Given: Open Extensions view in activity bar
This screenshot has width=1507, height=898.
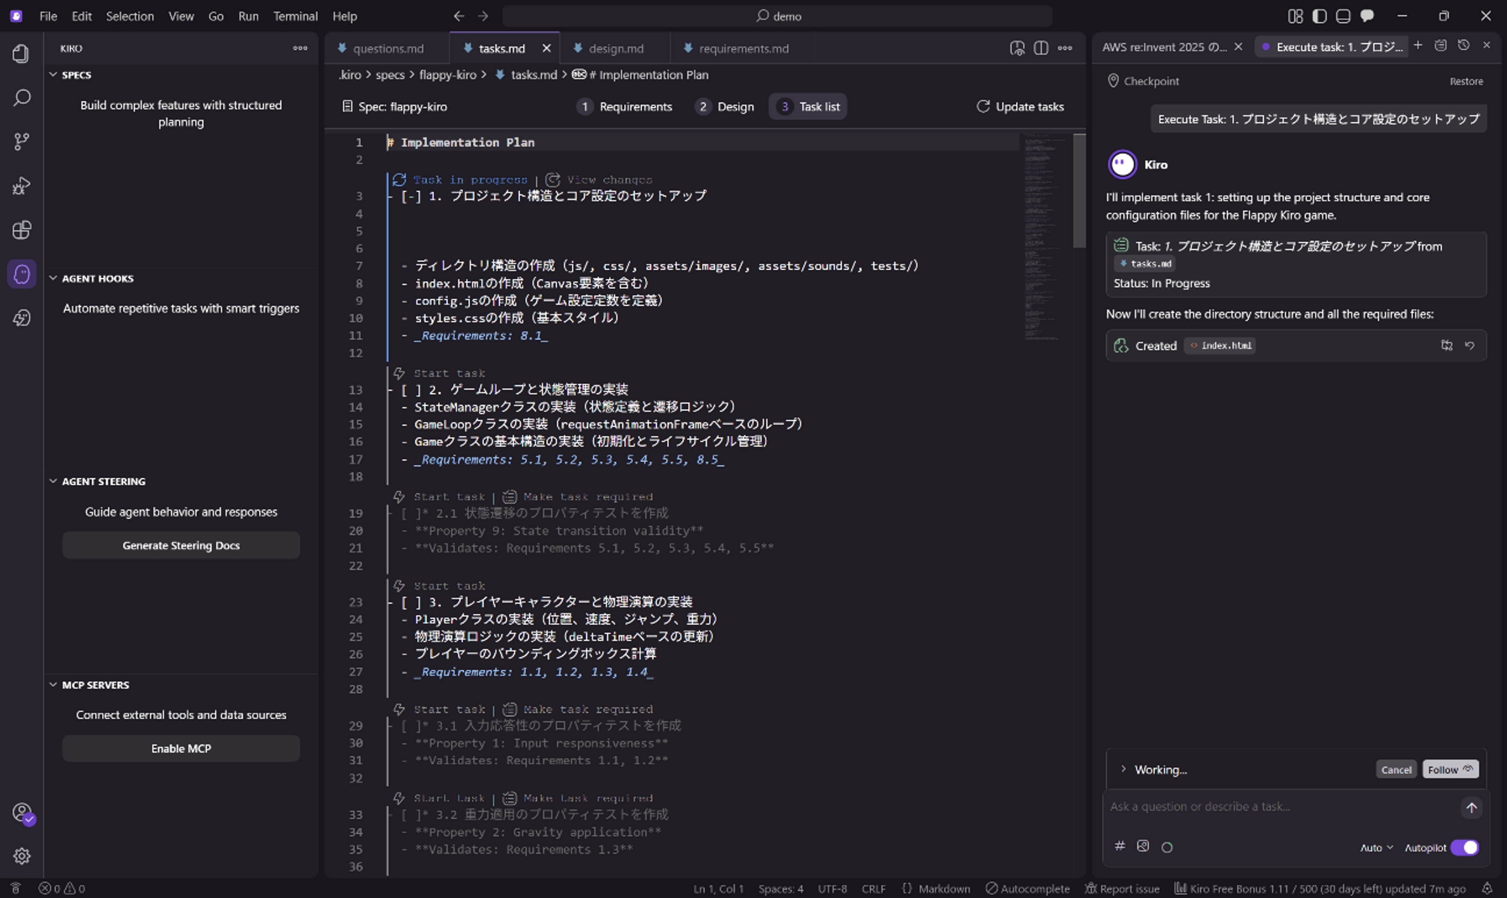Looking at the screenshot, I should tap(22, 230).
